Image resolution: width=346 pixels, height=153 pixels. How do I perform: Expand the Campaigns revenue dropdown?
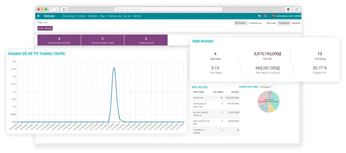[266, 87]
